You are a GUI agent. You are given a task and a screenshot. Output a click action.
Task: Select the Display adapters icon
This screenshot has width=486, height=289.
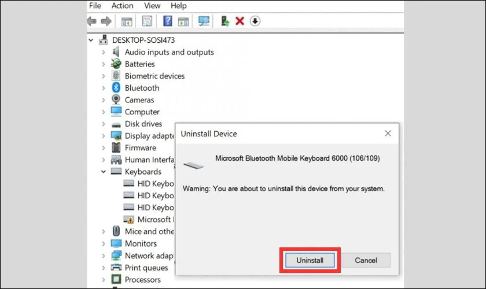[x=116, y=136]
